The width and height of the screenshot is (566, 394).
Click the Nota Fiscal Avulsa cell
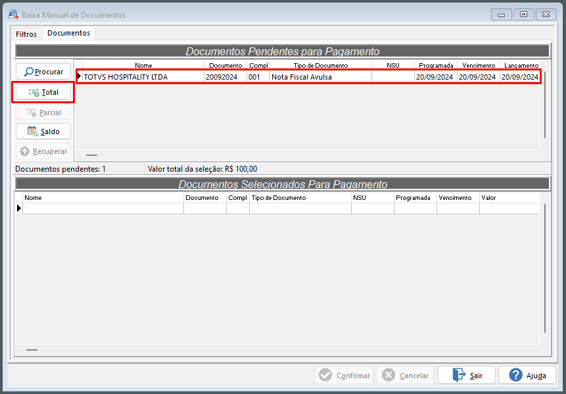tap(321, 77)
